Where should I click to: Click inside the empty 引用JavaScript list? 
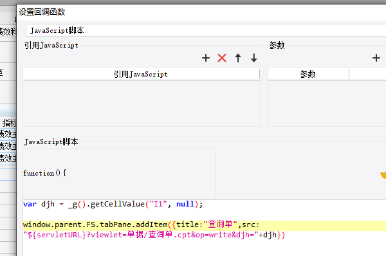[142, 104]
